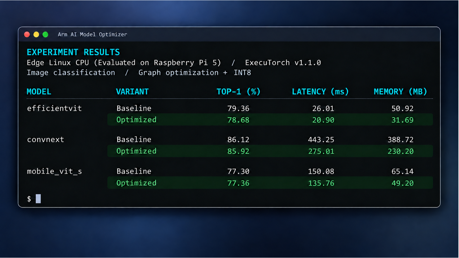This screenshot has width=459, height=258.
Task: Select the 78.68 top-1 value
Action: tap(238, 120)
